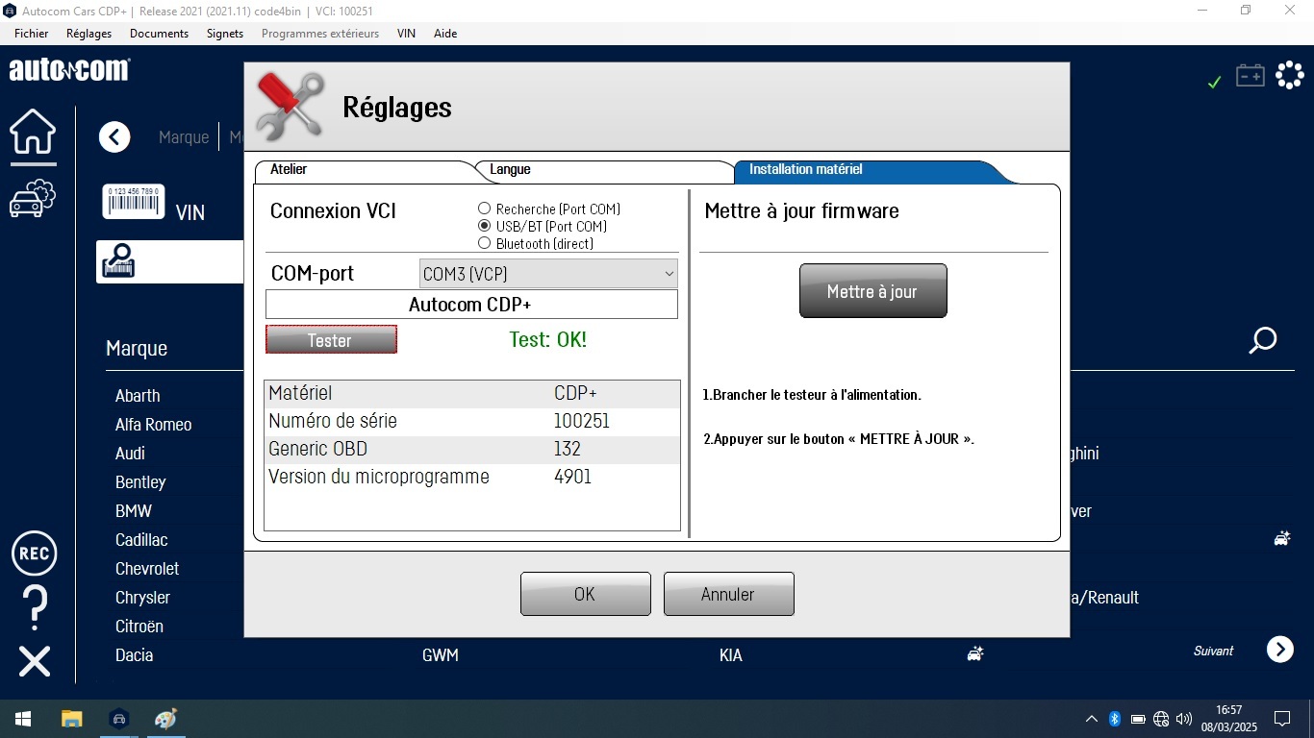Open the COM-port dropdown
The width and height of the screenshot is (1314, 738).
tap(548, 274)
